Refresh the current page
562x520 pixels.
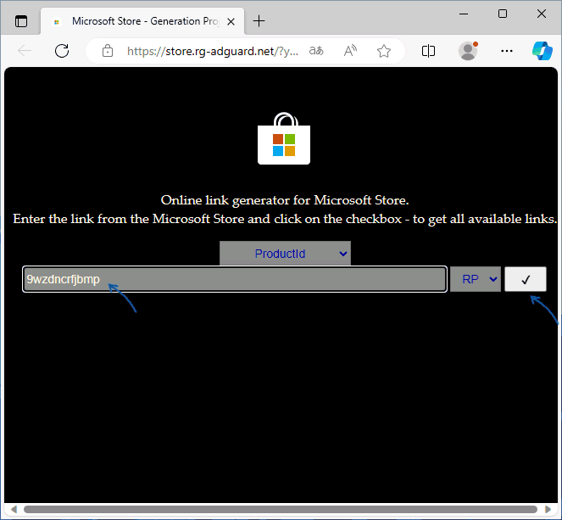tap(62, 51)
